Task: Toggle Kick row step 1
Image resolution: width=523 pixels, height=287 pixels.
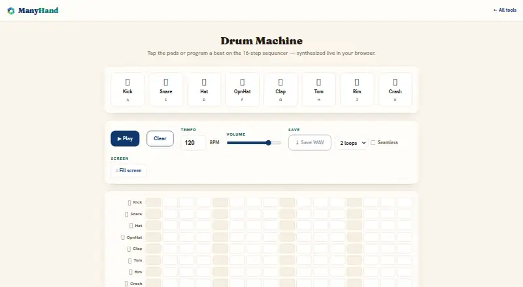Action: (153, 202)
